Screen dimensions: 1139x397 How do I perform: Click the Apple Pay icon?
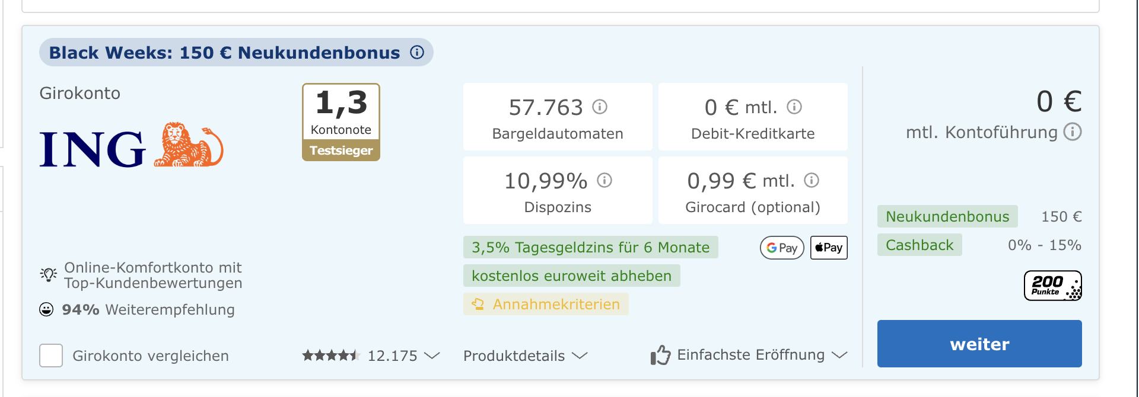click(x=829, y=248)
